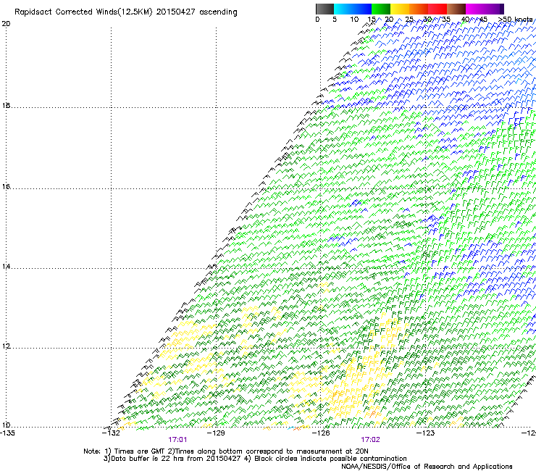Viewport: 536px width, 471px height.
Task: Click latitude axis label '16'
Action: 6,186
